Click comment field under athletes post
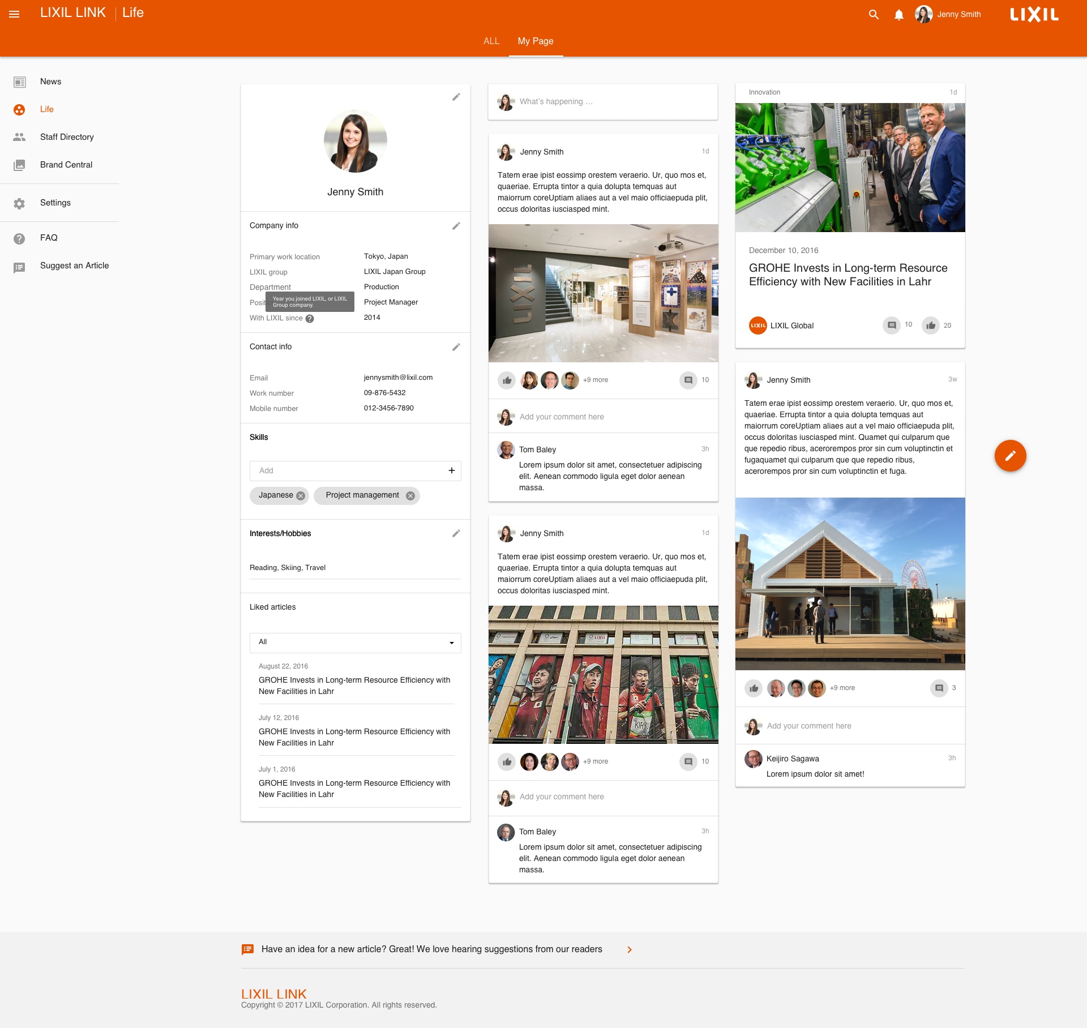 click(603, 797)
